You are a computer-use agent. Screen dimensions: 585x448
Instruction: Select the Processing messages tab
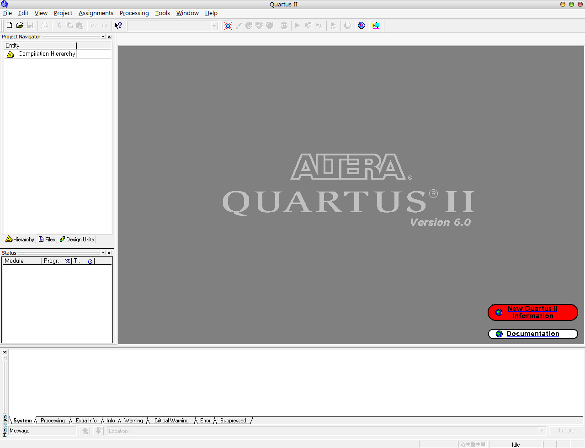pyautogui.click(x=53, y=421)
